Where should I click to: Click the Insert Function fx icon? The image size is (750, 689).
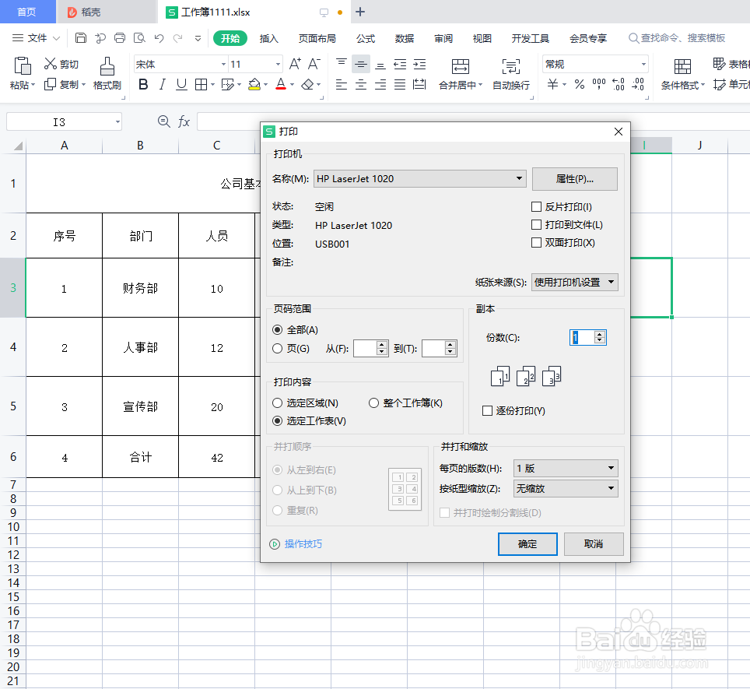pyautogui.click(x=184, y=121)
